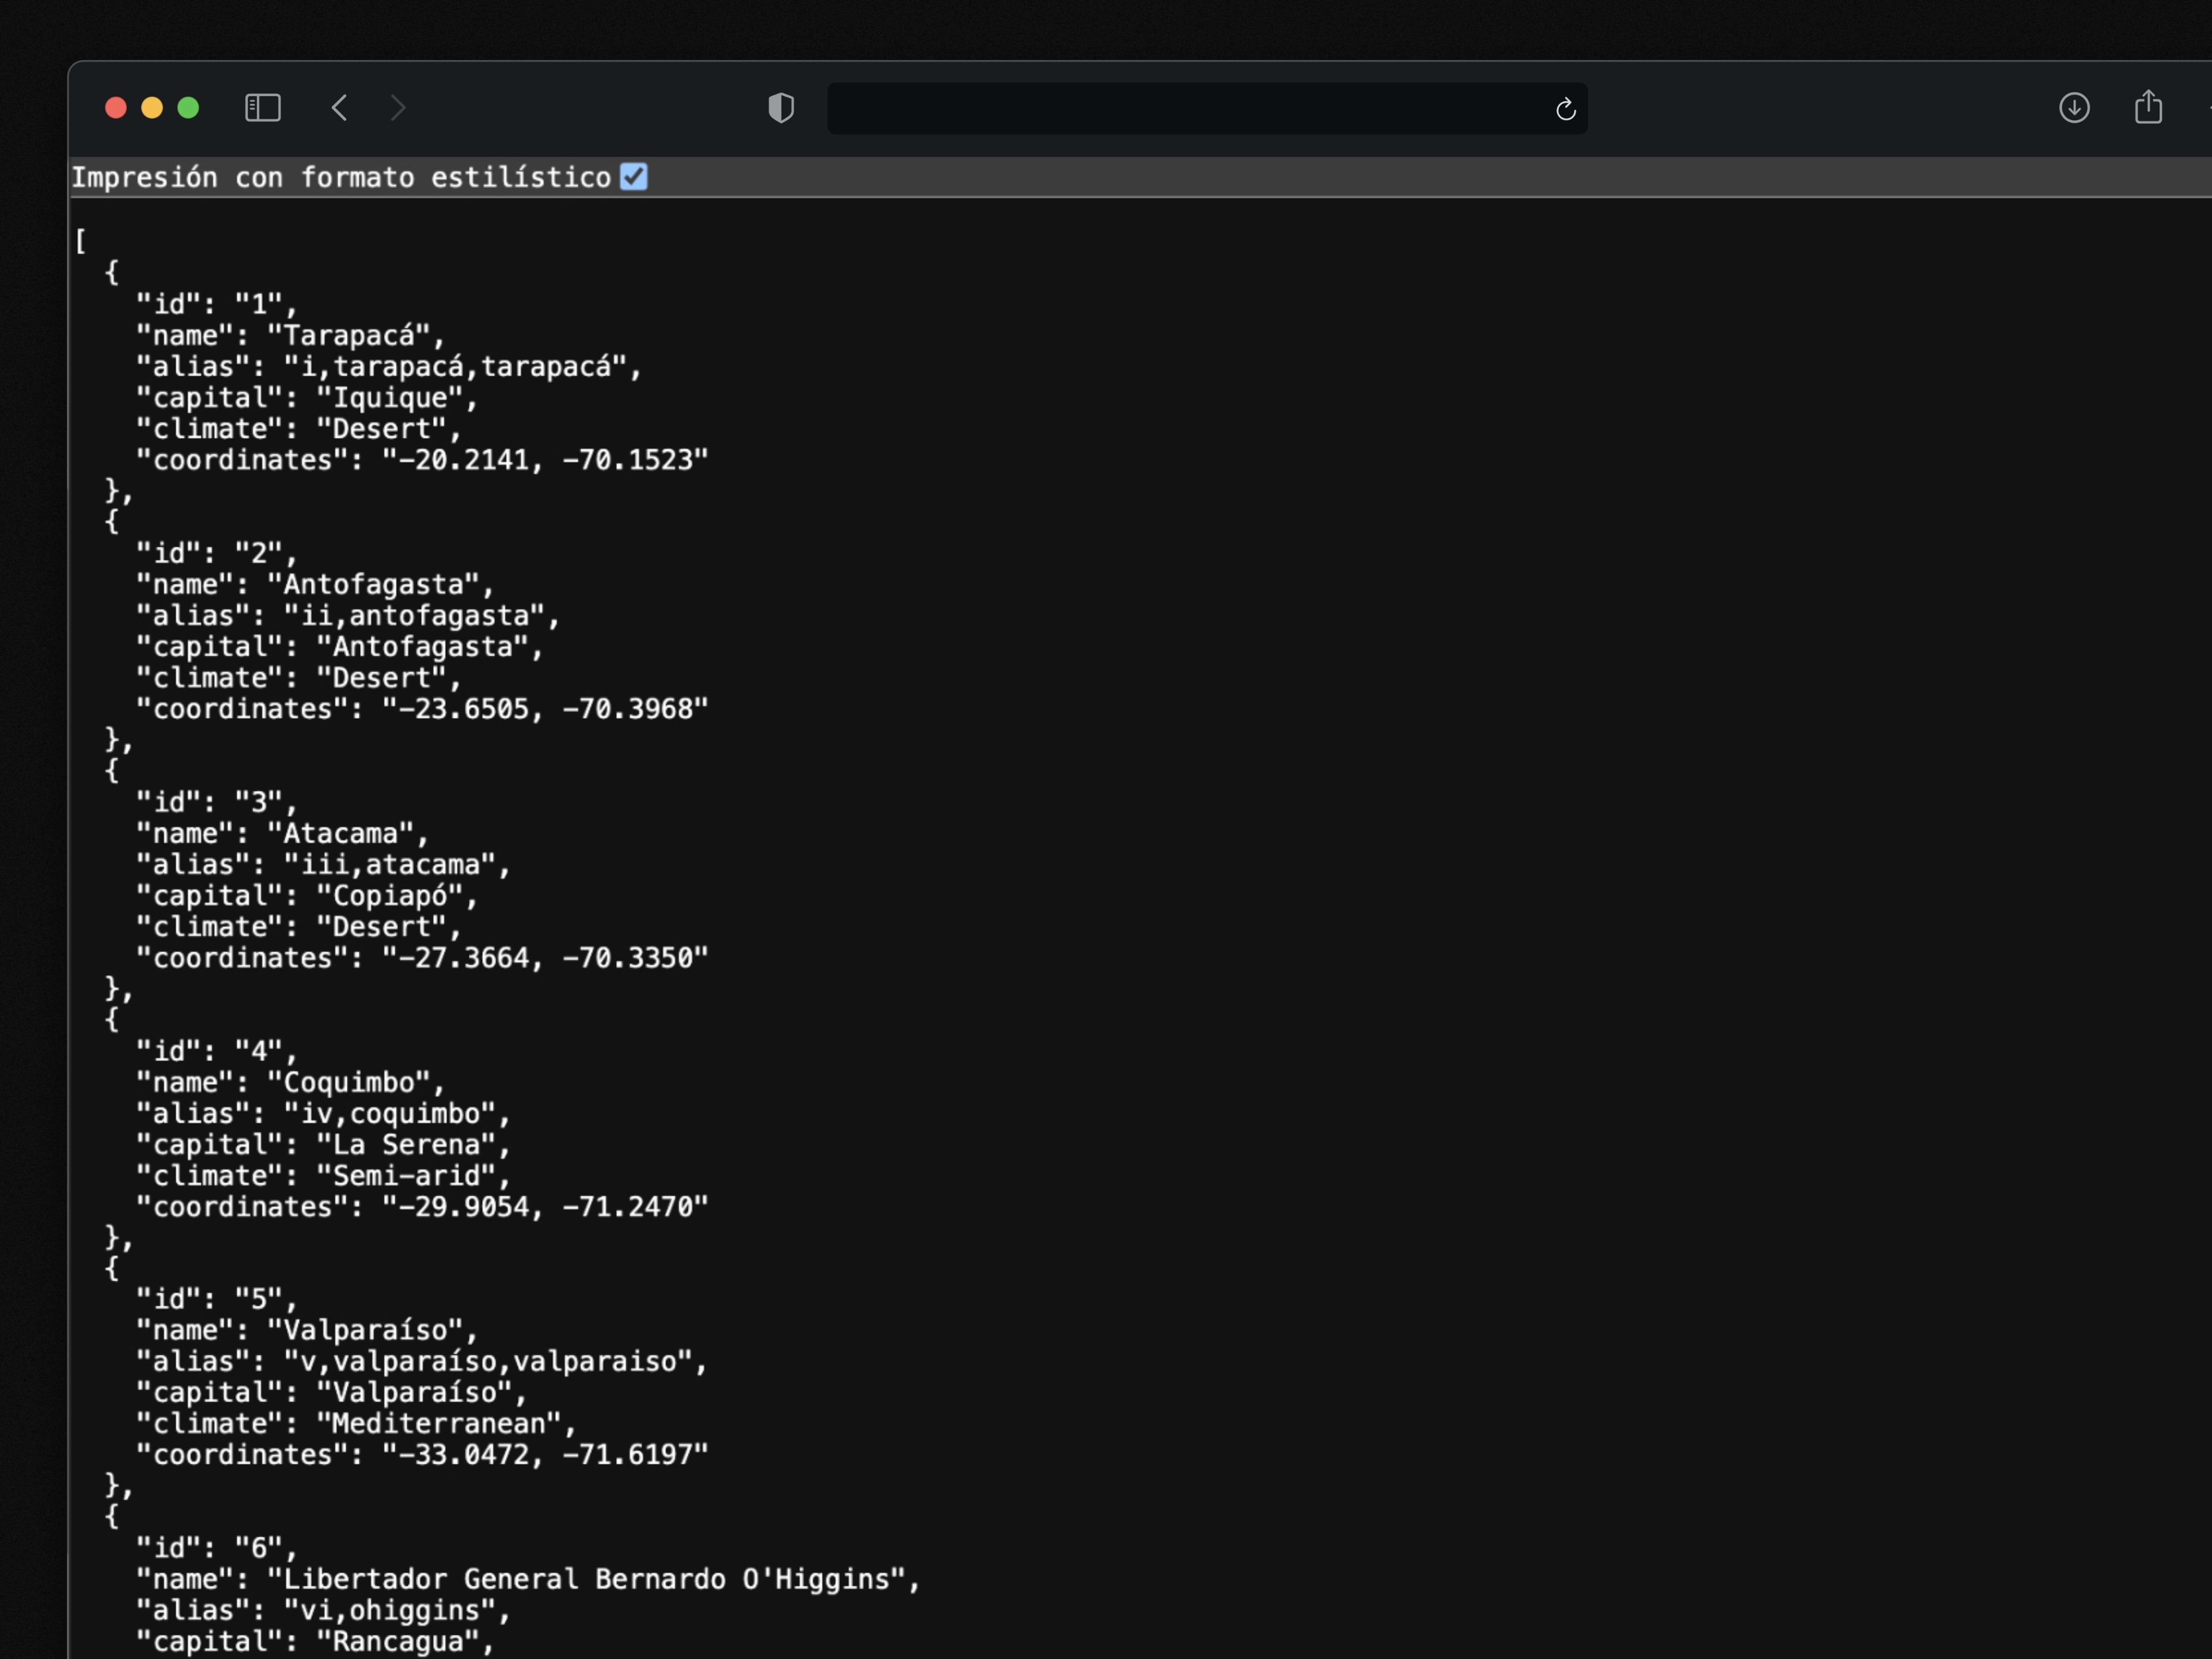
Task: Click the line "id": "6"
Action: click(x=217, y=1548)
